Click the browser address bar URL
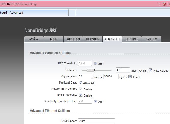Screen dimensions: 170x124 coord(19,4)
